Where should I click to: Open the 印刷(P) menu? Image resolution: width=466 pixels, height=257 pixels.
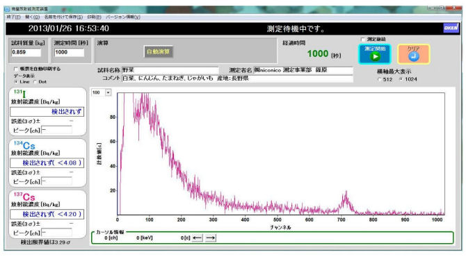94,17
